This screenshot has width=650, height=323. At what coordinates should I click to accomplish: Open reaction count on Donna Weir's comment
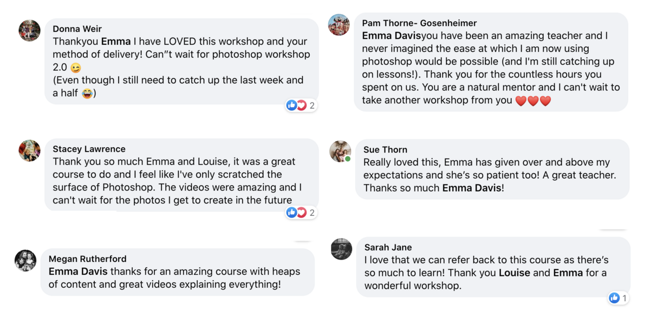pos(312,106)
